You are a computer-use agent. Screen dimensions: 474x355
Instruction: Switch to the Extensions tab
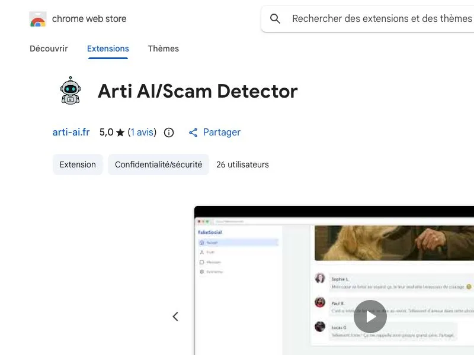click(108, 49)
